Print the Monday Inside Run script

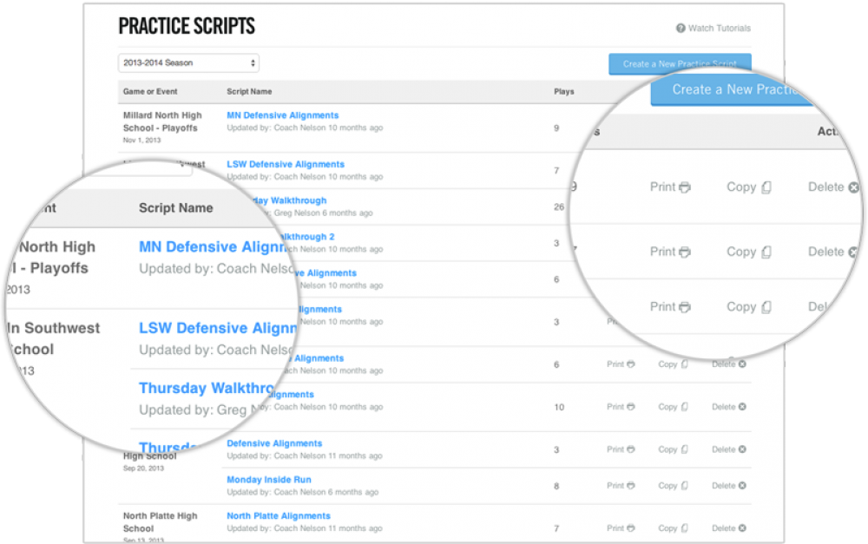tap(621, 485)
